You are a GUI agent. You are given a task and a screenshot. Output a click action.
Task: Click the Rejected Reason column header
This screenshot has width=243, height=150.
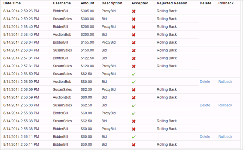point(172,3)
